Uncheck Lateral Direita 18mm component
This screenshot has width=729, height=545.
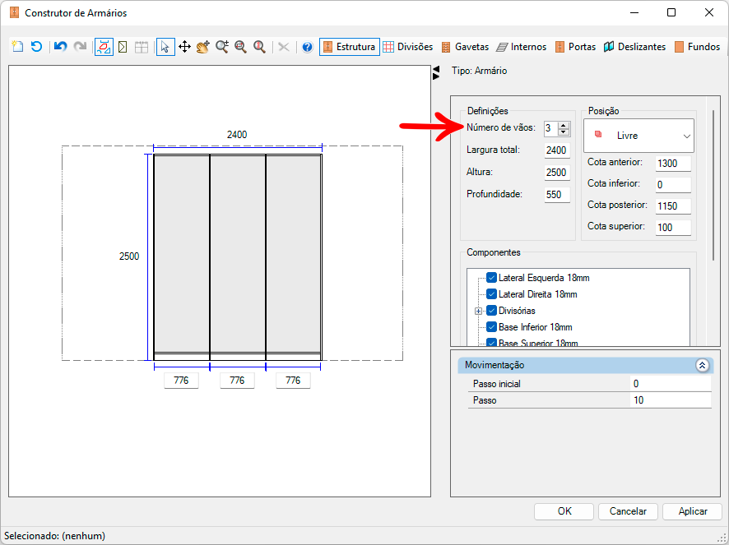[x=491, y=294]
